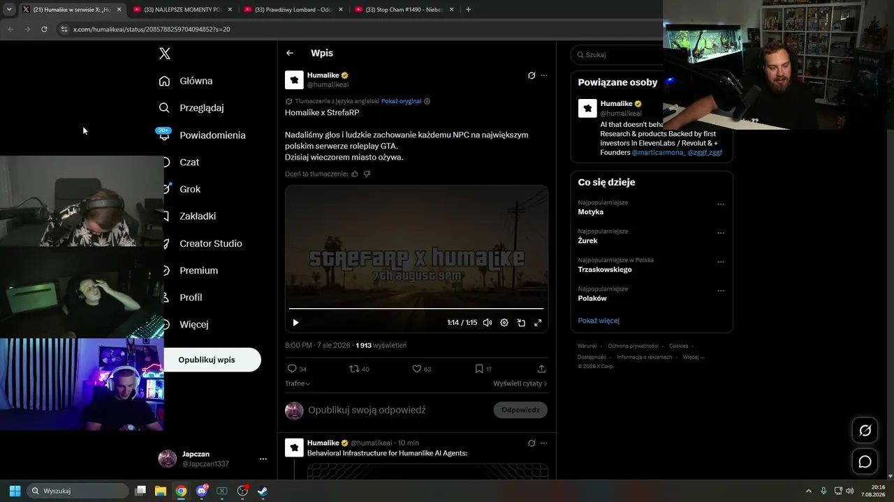
Task: Open Grok icon on the 10 min post
Action: (532, 443)
